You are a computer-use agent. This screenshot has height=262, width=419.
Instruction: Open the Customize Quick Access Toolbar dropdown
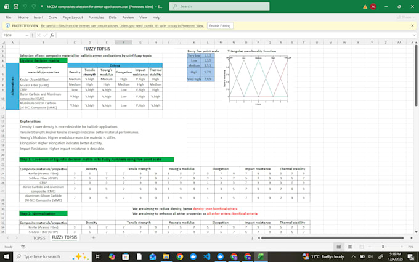pyautogui.click(x=42, y=6)
